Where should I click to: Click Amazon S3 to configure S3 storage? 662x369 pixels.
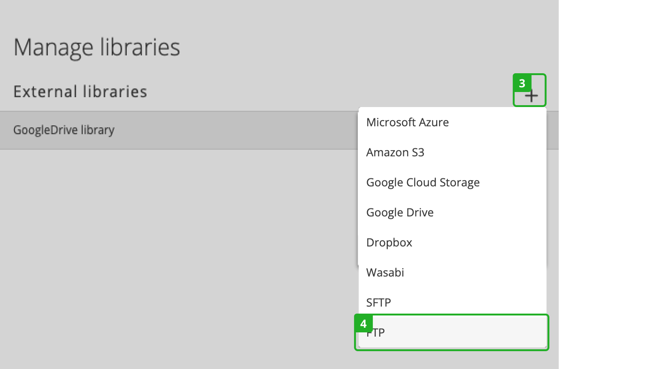[395, 152]
